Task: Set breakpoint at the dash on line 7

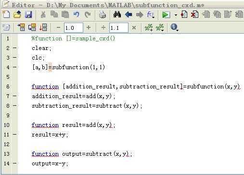Action: click(15, 96)
